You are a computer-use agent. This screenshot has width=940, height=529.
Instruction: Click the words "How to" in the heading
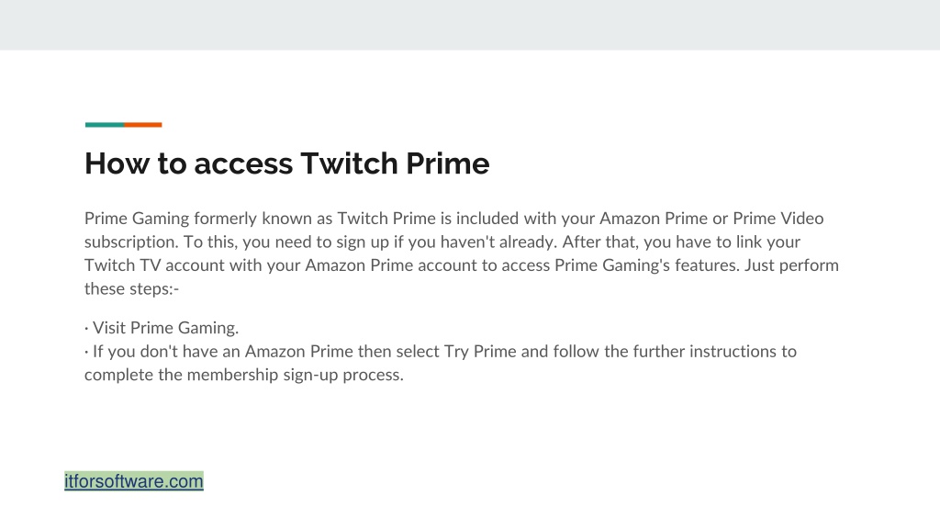136,163
